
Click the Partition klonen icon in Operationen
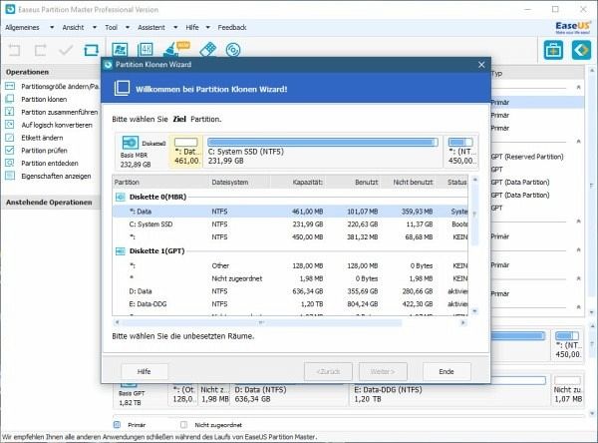point(11,100)
